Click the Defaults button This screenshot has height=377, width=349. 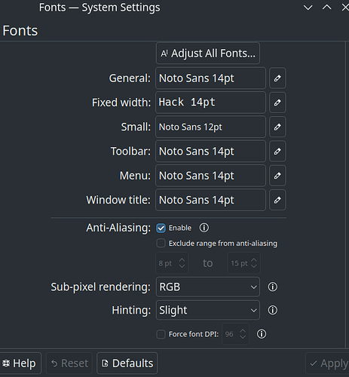[127, 363]
